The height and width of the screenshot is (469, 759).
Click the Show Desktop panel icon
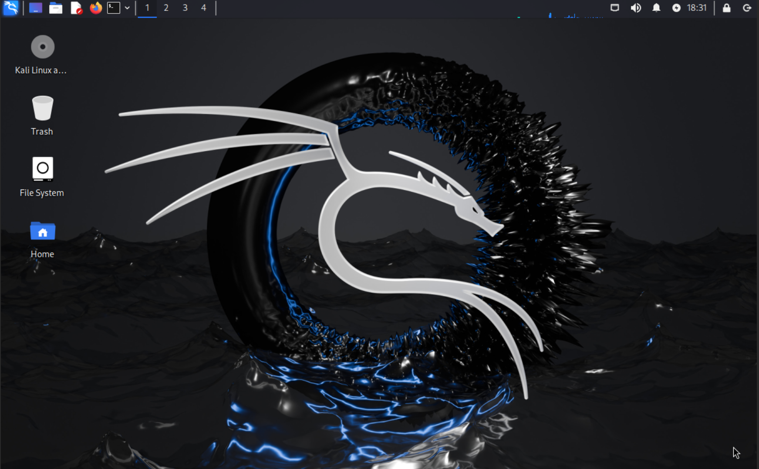(35, 8)
